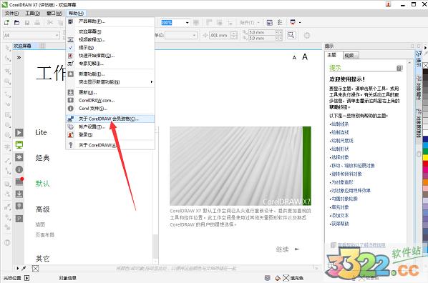Screen dimensions: 428x283
Task: Select 关于 CorelDRAW(A) at menu bottom
Action: tap(110, 145)
